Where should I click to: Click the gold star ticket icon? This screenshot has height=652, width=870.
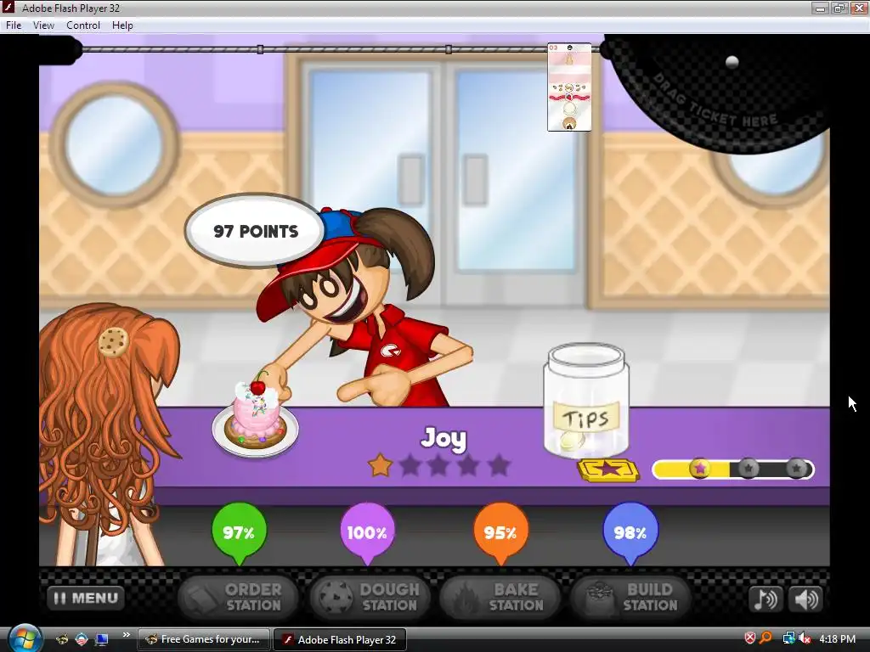608,470
